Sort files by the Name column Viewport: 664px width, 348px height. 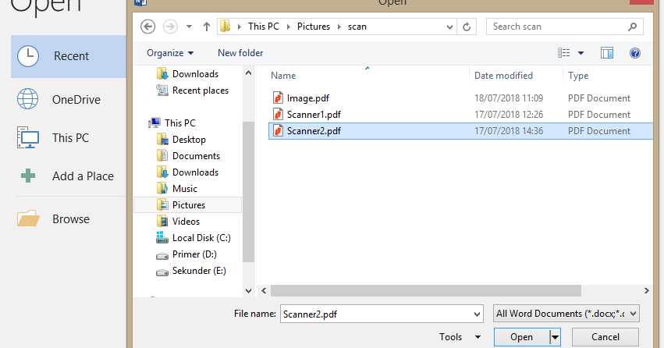pyautogui.click(x=283, y=76)
